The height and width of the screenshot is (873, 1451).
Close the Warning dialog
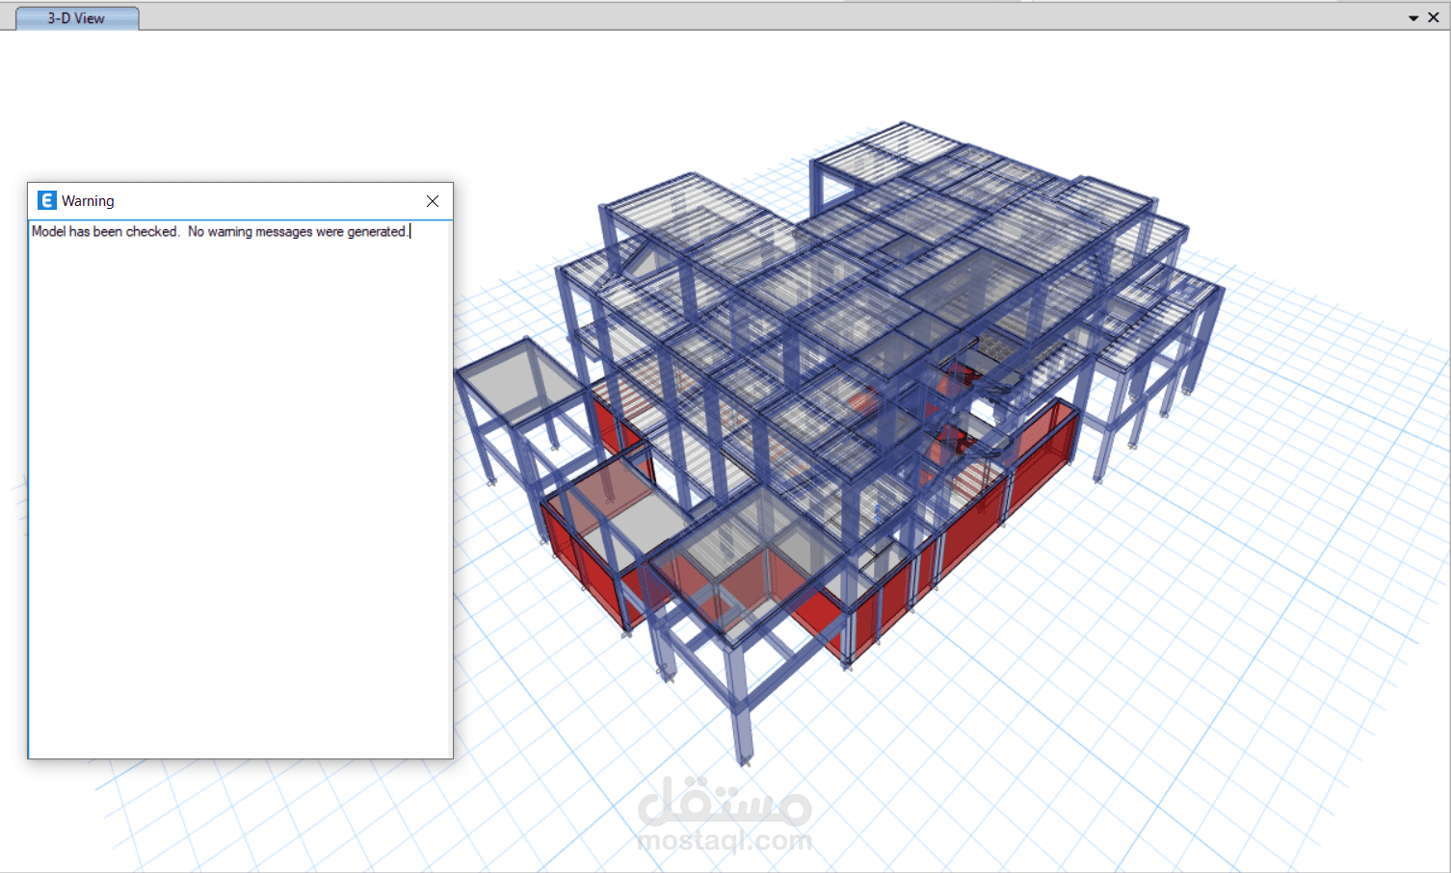pyautogui.click(x=433, y=201)
